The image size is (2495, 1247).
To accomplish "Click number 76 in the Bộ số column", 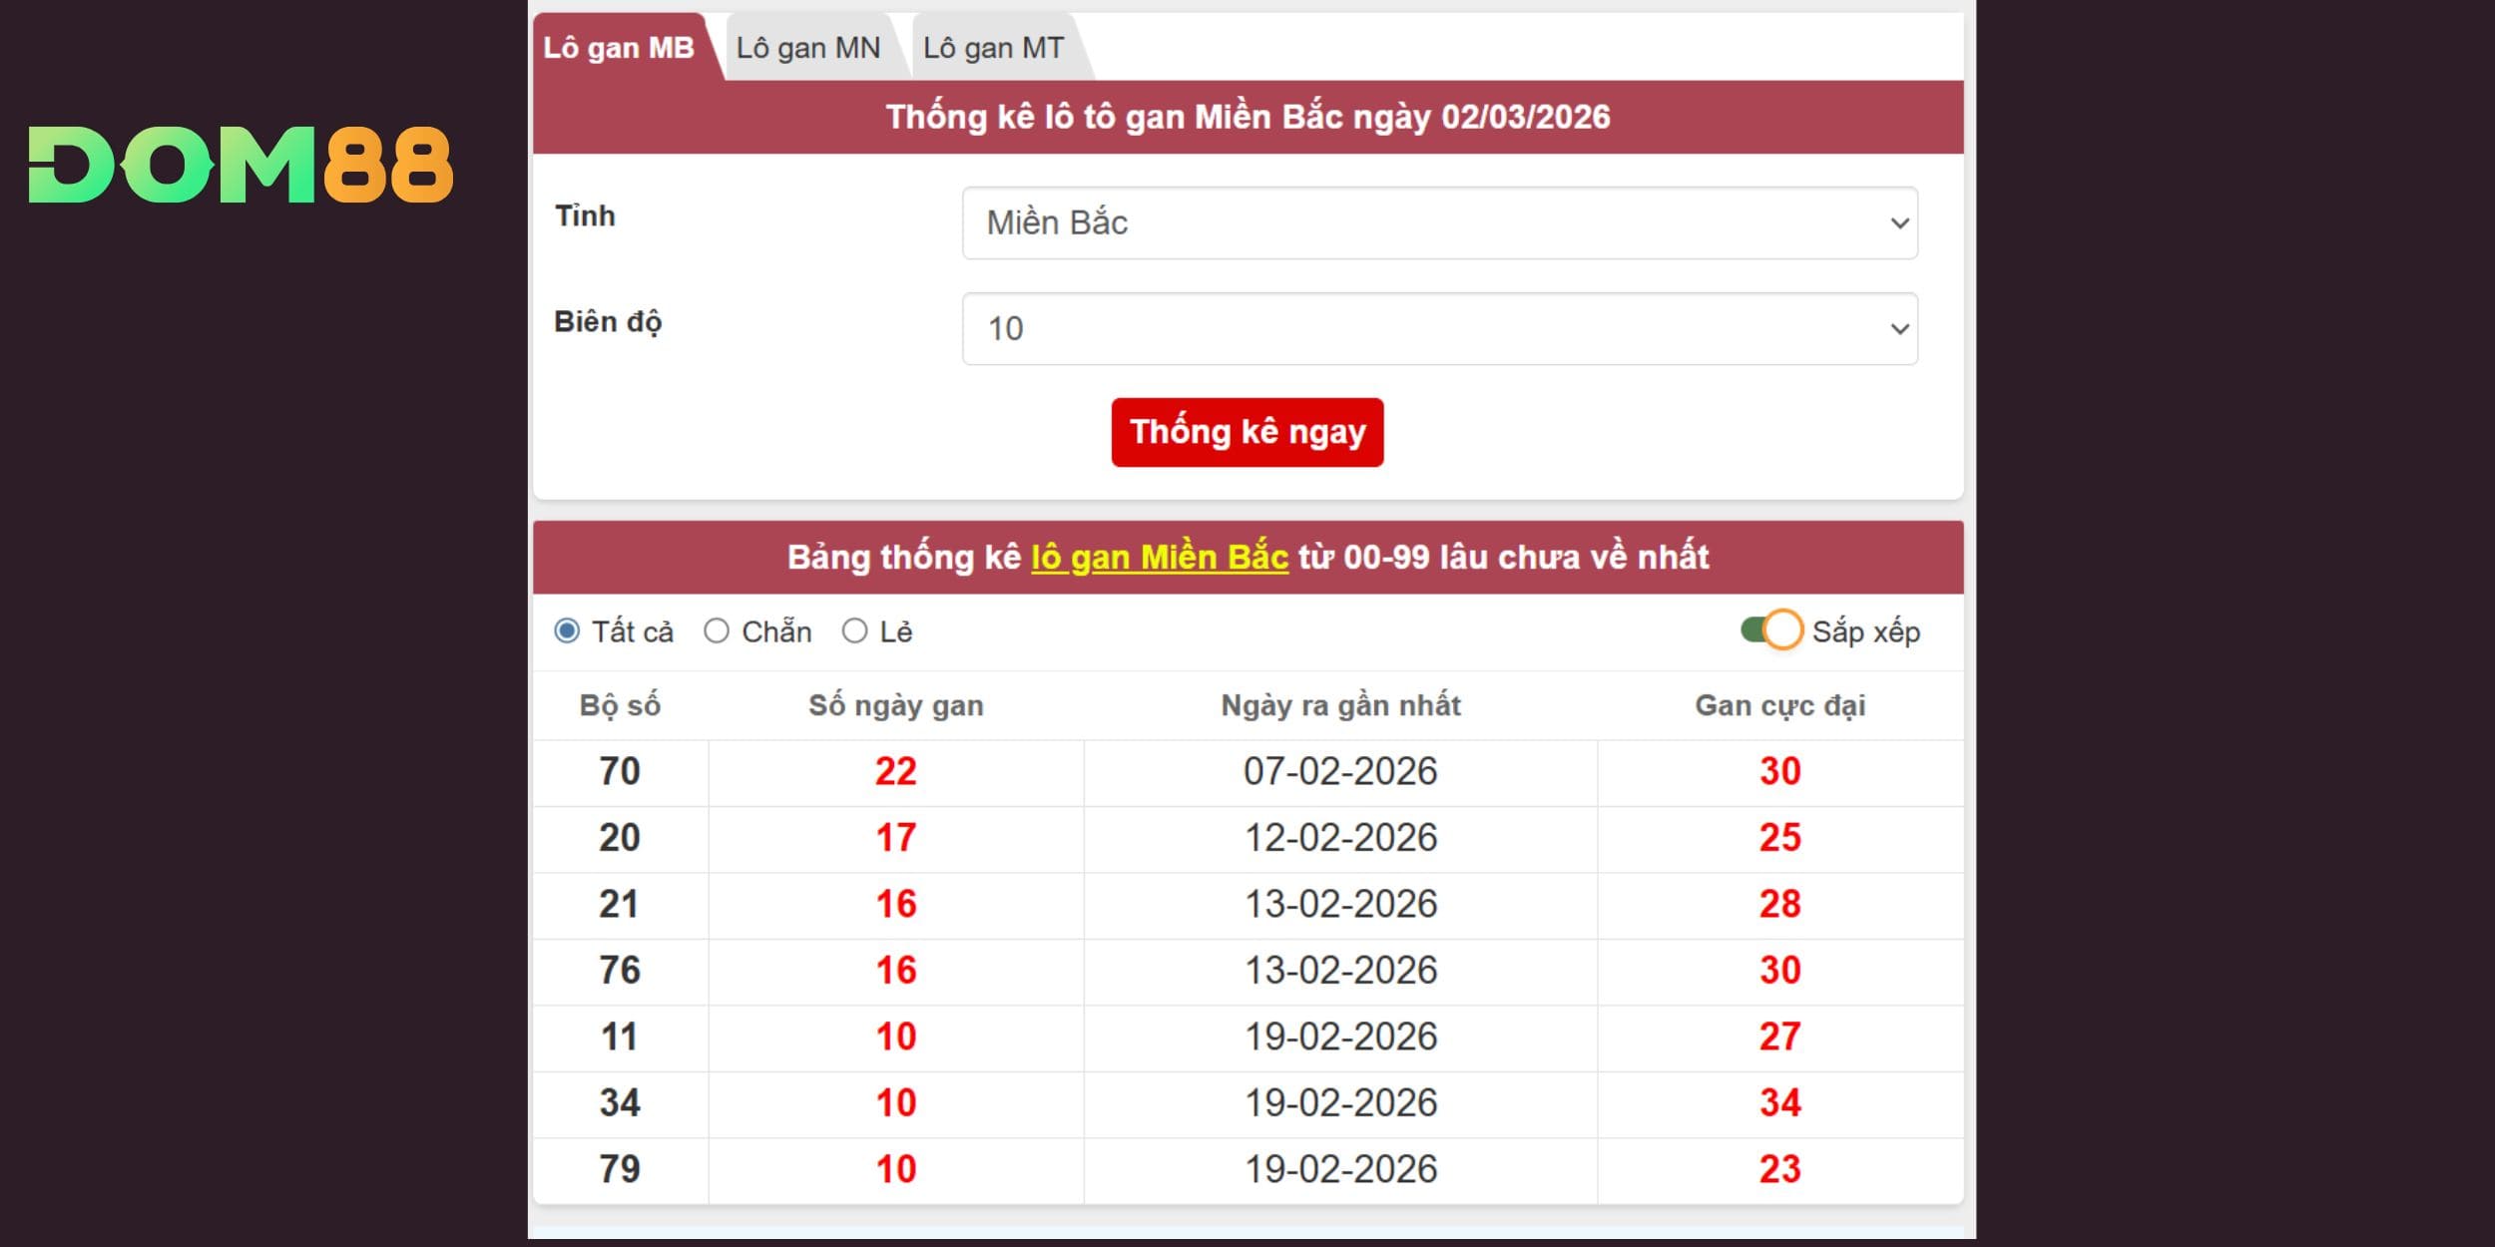I will (x=620, y=970).
